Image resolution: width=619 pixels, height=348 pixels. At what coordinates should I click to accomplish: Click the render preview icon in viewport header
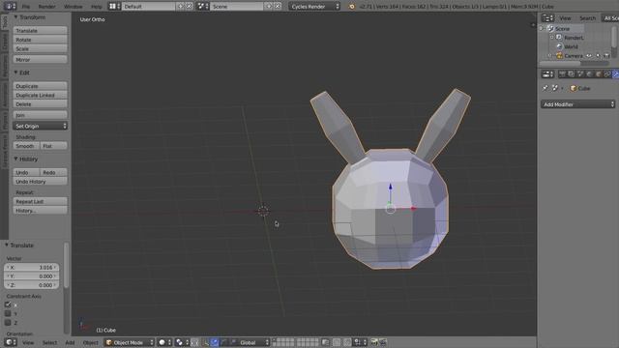click(373, 342)
